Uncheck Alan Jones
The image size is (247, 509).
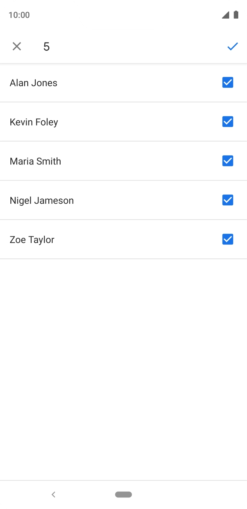pyautogui.click(x=228, y=83)
